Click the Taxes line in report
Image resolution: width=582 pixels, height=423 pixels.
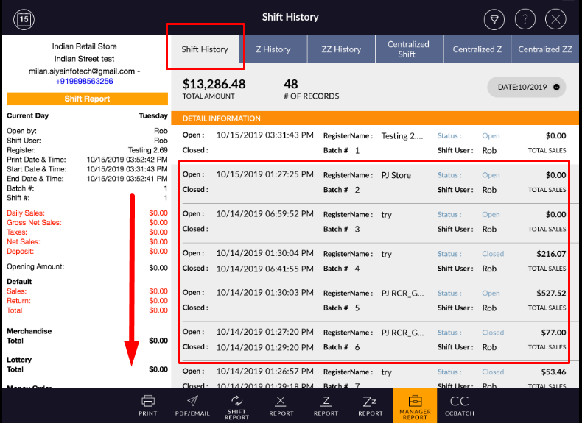(x=87, y=232)
